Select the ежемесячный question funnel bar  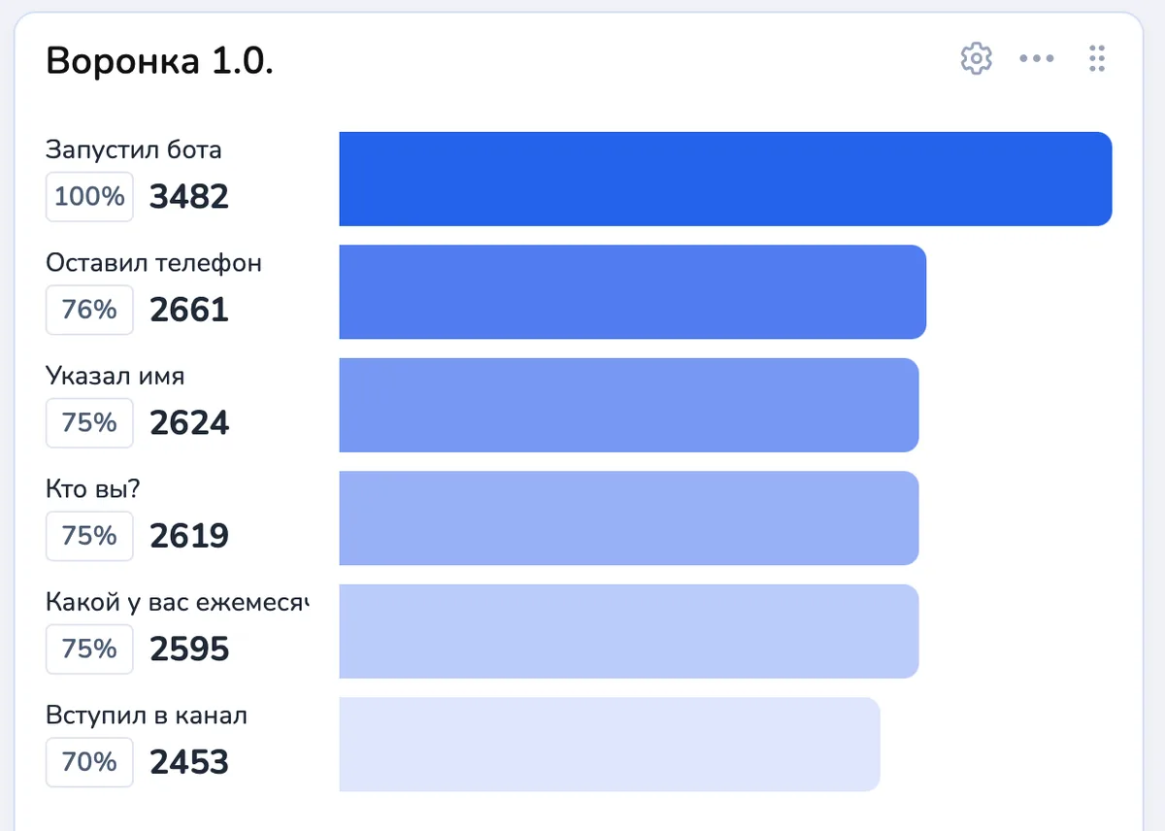[x=628, y=631]
